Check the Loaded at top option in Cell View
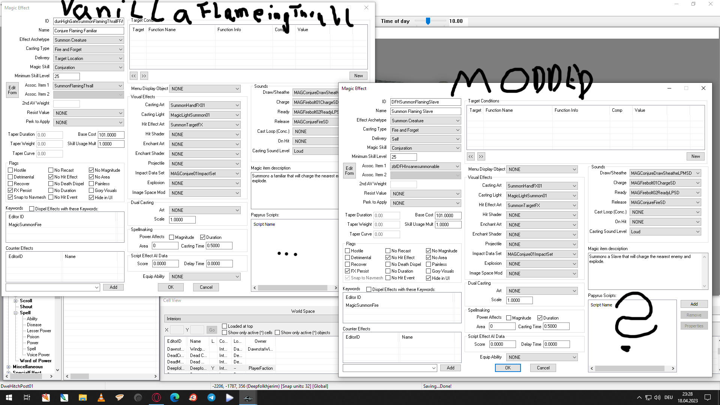 coord(225,326)
